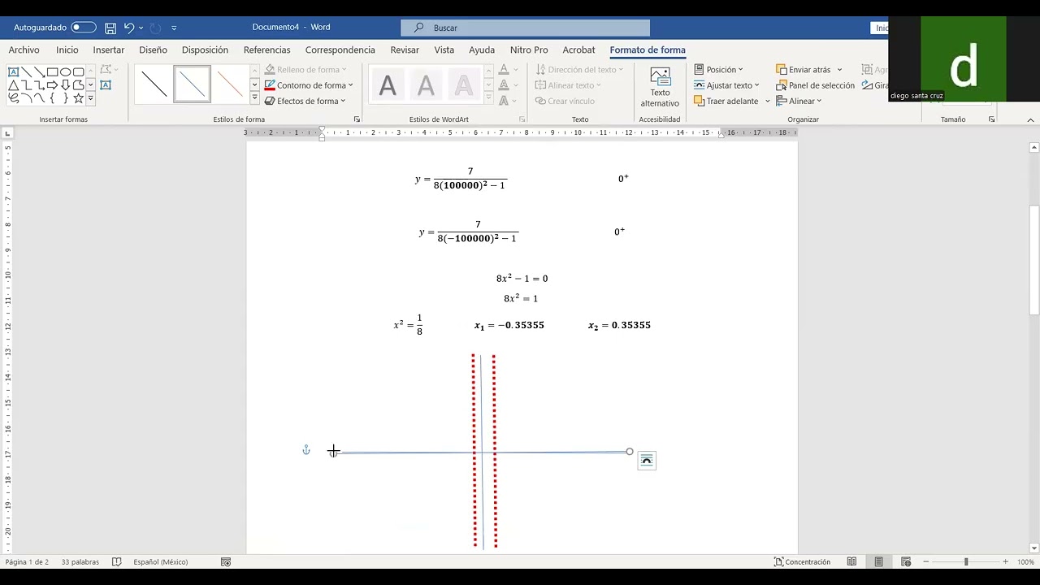The height and width of the screenshot is (585, 1040).
Task: Enable Concentración focus mode
Action: click(x=802, y=561)
